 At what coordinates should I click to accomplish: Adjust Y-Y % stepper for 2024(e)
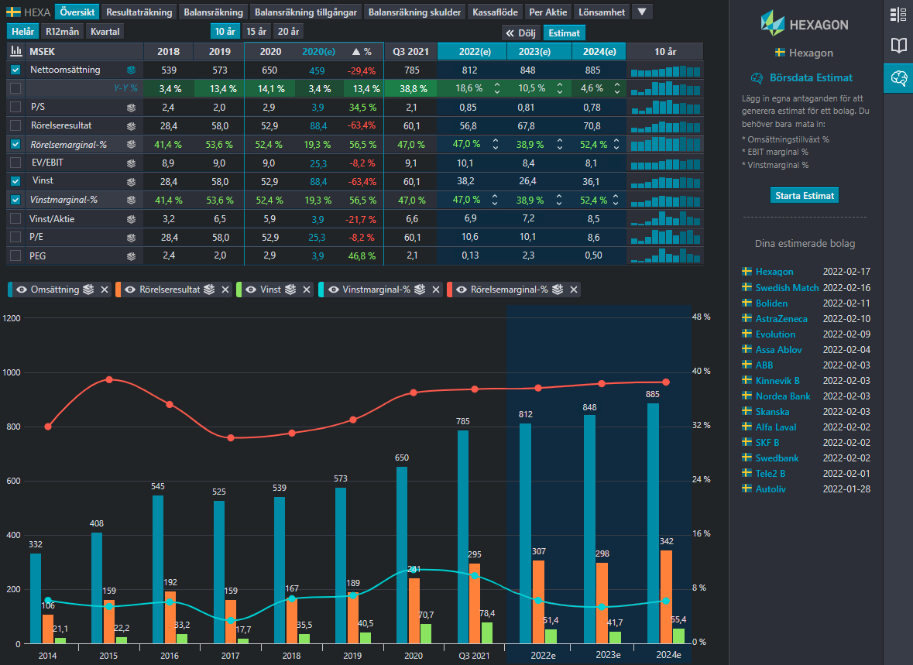click(x=616, y=88)
